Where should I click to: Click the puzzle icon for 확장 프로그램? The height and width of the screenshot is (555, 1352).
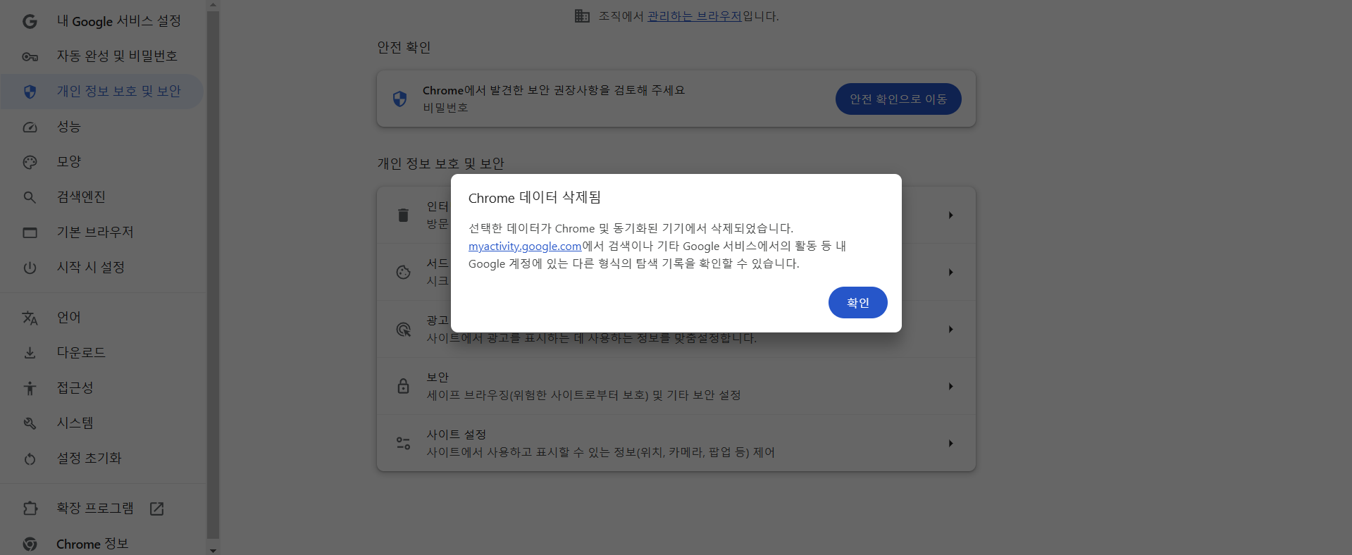[30, 509]
